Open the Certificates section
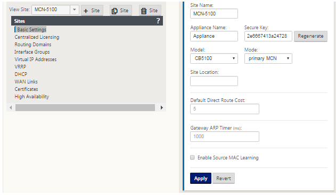 [26, 89]
